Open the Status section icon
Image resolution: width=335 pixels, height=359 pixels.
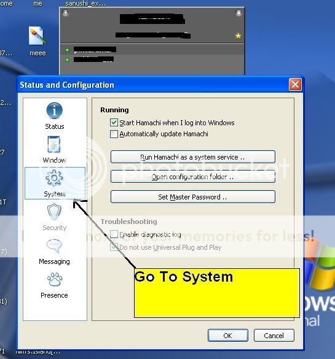pyautogui.click(x=54, y=110)
